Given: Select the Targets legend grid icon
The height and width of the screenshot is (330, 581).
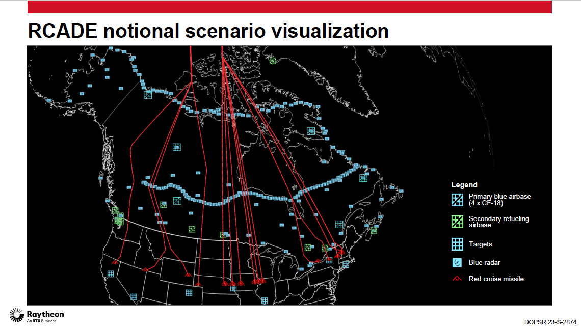Looking at the screenshot, I should (x=457, y=244).
